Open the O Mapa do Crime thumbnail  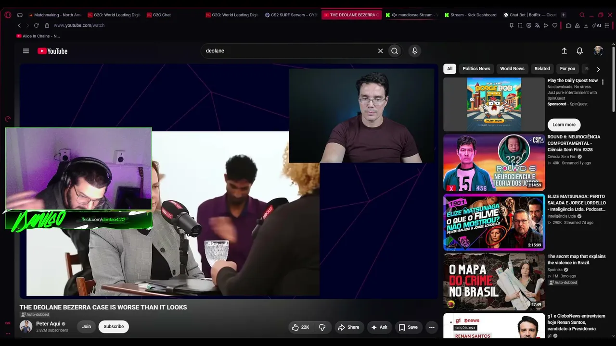(x=494, y=282)
